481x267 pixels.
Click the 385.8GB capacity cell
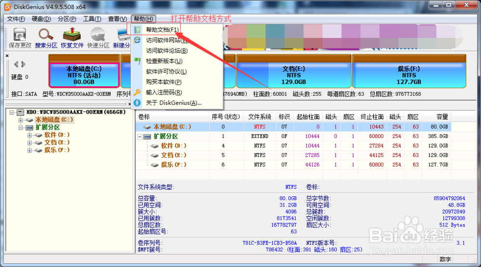tap(438, 136)
